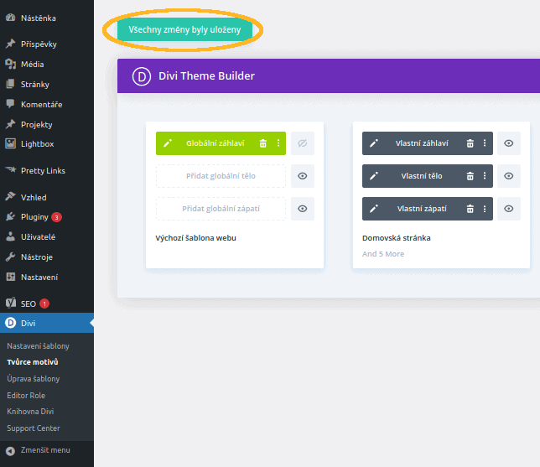Toggle visibility of global footer area
Screen dimensions: 540x467
point(303,209)
